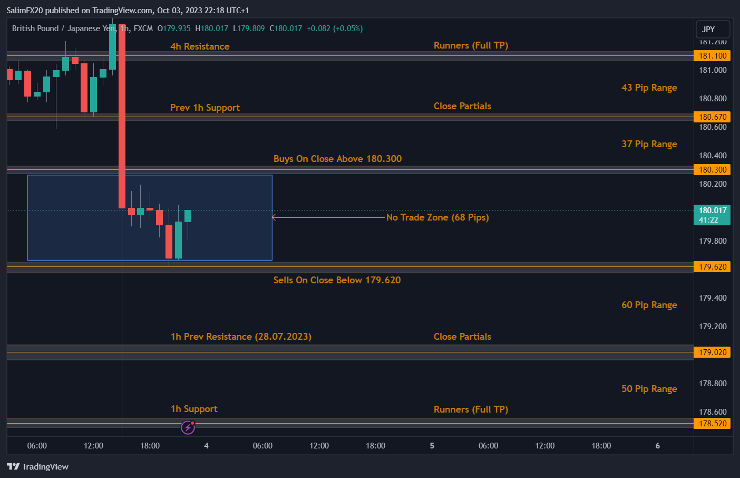Click the TradingView logo

[x=37, y=466]
